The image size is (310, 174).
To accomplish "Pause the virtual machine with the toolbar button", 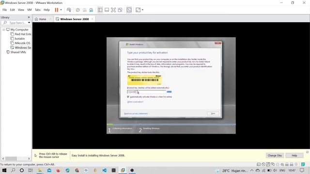I will tap(57, 10).
